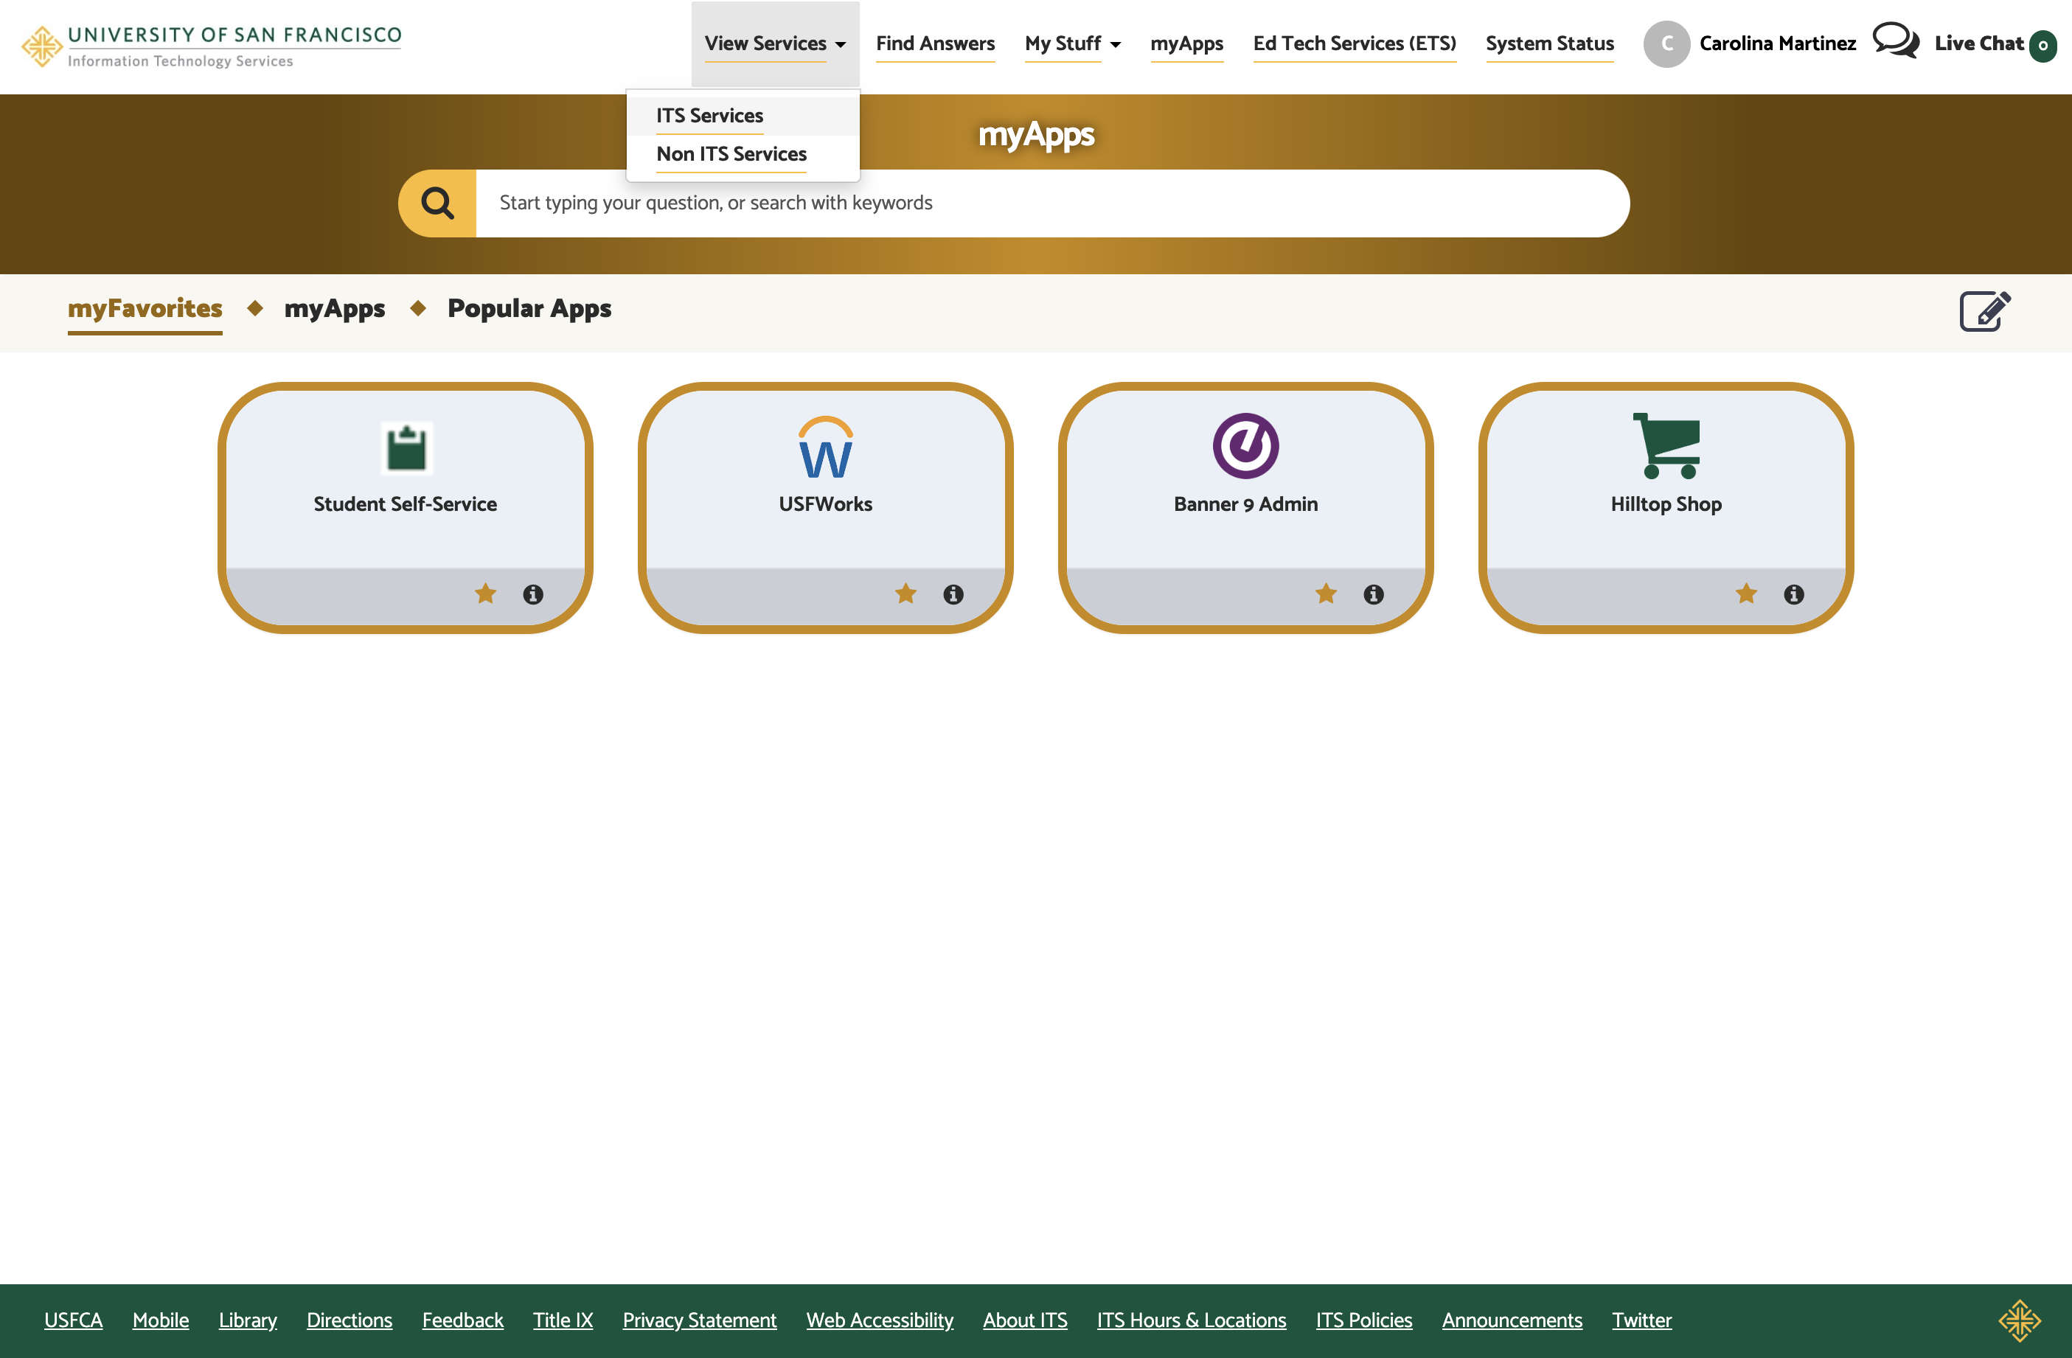The height and width of the screenshot is (1358, 2072).
Task: Switch to the myApps tab
Action: [x=334, y=308]
